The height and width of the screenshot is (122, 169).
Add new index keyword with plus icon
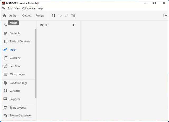pyautogui.click(x=73, y=25)
